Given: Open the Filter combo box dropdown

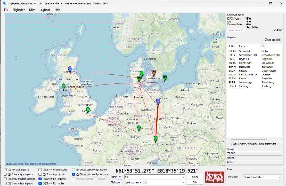Looking at the screenshot, I should (x=183, y=177).
